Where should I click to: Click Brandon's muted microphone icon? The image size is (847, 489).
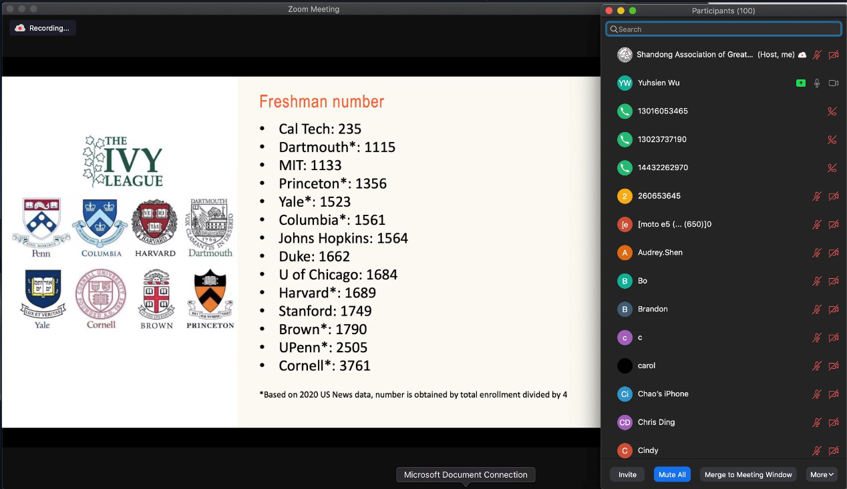click(816, 309)
